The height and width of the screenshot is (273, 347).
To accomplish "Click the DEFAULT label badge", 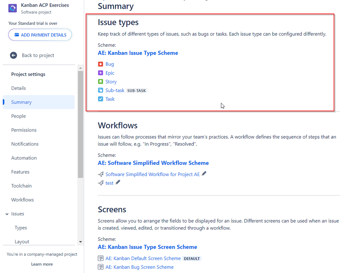I will [192, 258].
